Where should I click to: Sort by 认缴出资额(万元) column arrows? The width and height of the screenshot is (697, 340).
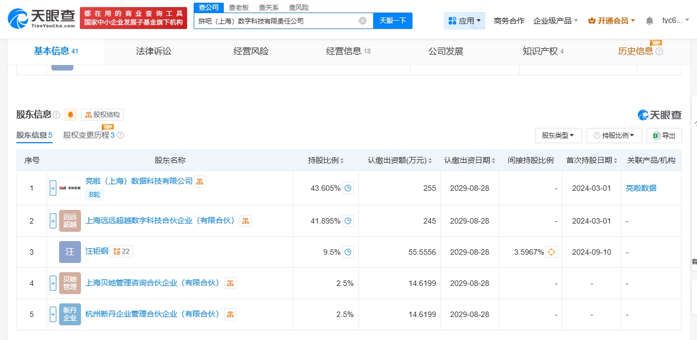pos(430,161)
